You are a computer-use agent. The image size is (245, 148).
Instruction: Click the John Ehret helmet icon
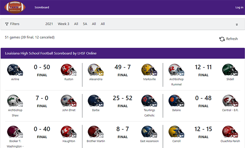point(69,100)
